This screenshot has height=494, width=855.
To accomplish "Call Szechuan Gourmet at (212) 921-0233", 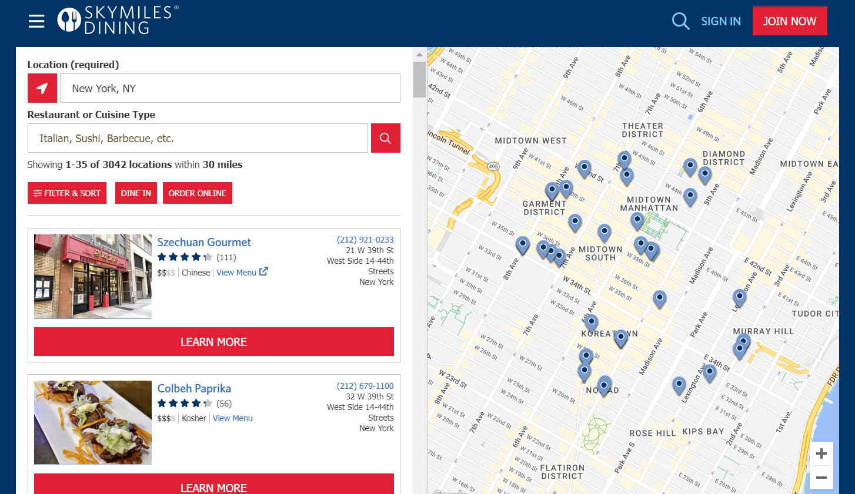I will point(365,240).
